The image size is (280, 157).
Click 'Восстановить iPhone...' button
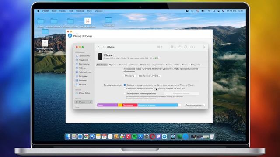click(149, 76)
